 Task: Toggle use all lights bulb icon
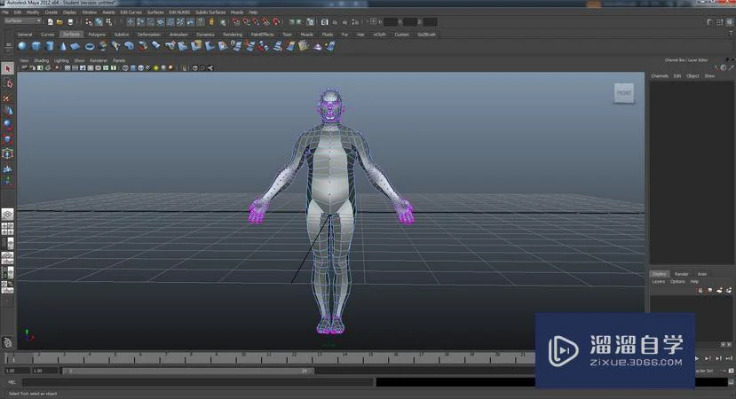156,68
